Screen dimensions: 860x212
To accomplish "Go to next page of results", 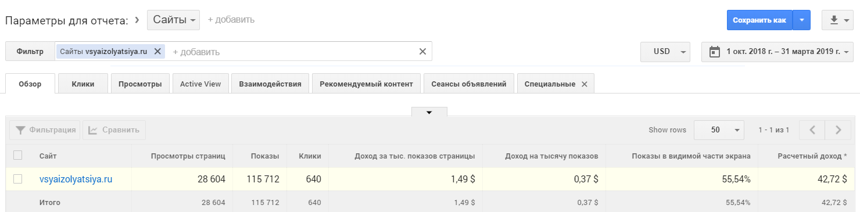I will [838, 130].
